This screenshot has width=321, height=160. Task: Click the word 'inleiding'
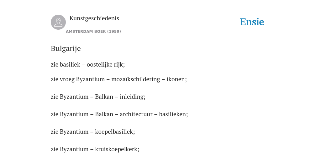coord(132,97)
